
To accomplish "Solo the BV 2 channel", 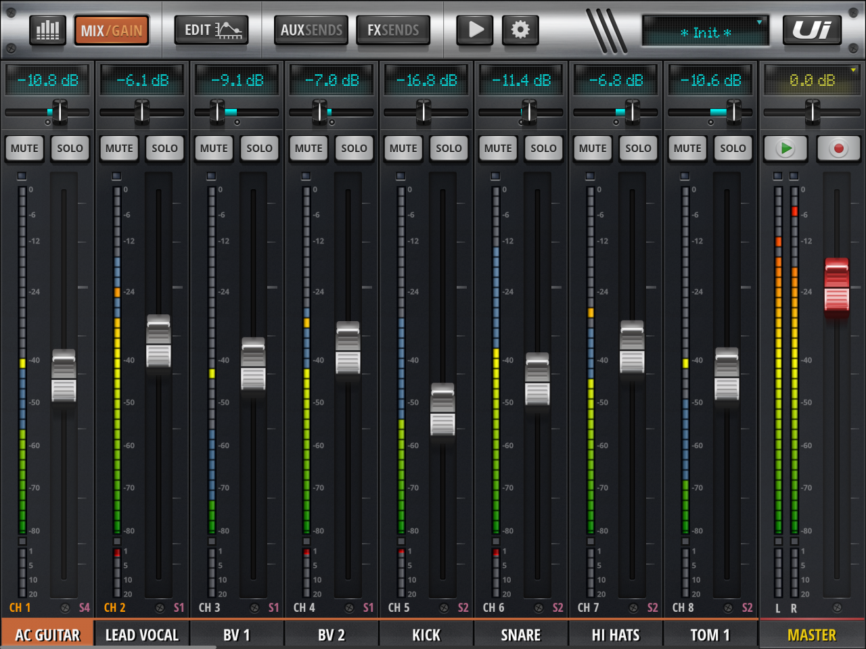I will point(354,148).
